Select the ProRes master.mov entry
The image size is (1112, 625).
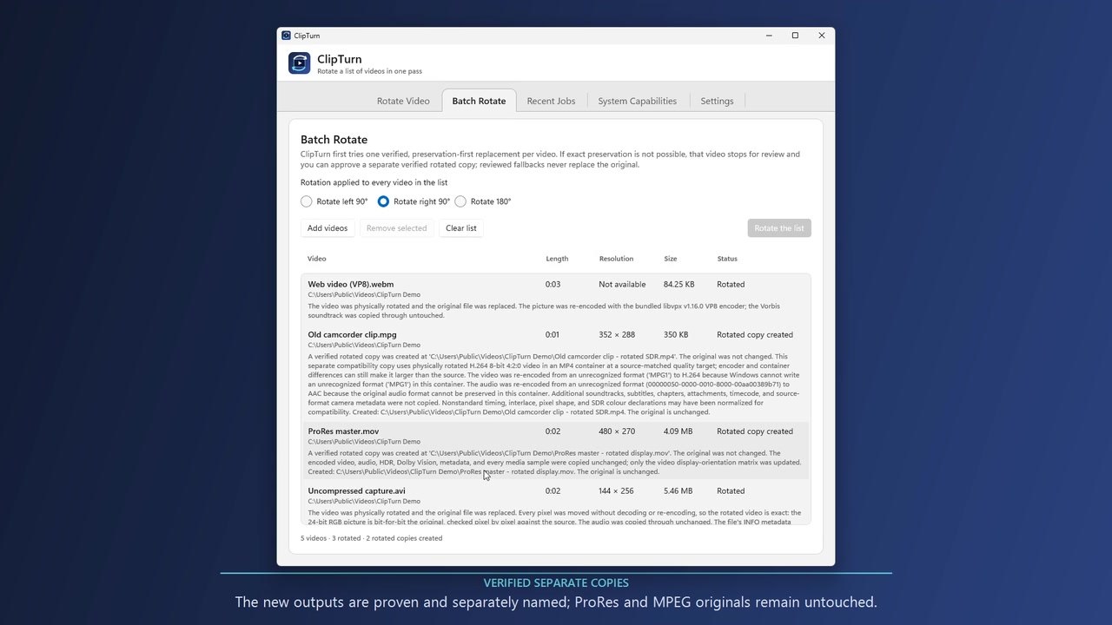pyautogui.click(x=556, y=451)
